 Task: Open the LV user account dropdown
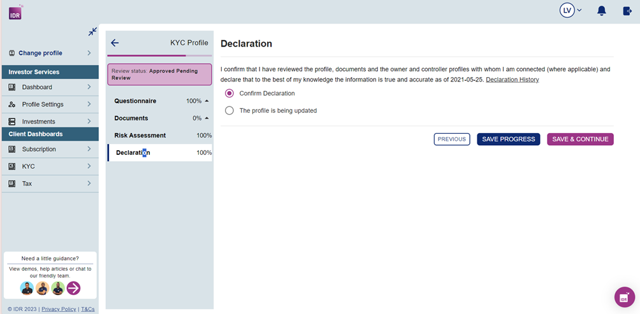coord(571,11)
